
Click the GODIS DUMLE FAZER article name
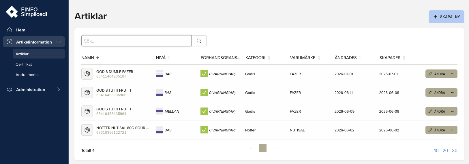(115, 71)
